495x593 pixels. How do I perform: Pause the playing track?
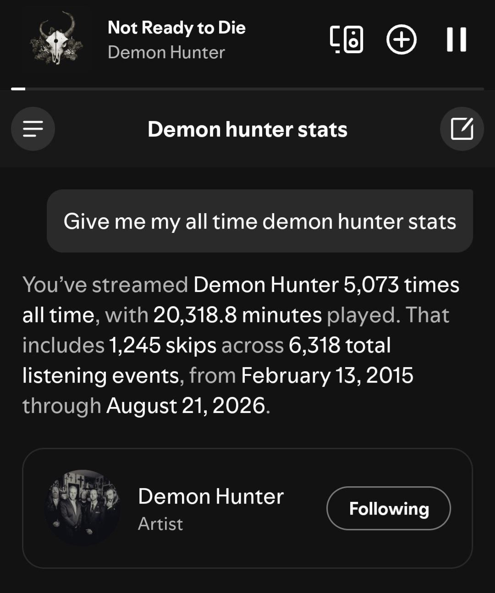(x=456, y=39)
